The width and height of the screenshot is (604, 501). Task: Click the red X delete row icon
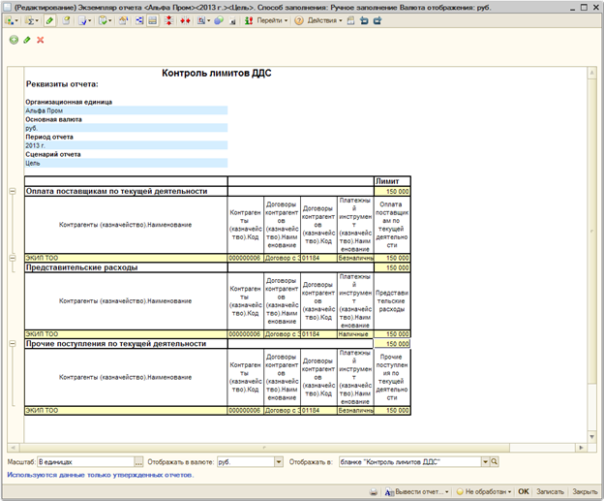(x=40, y=40)
